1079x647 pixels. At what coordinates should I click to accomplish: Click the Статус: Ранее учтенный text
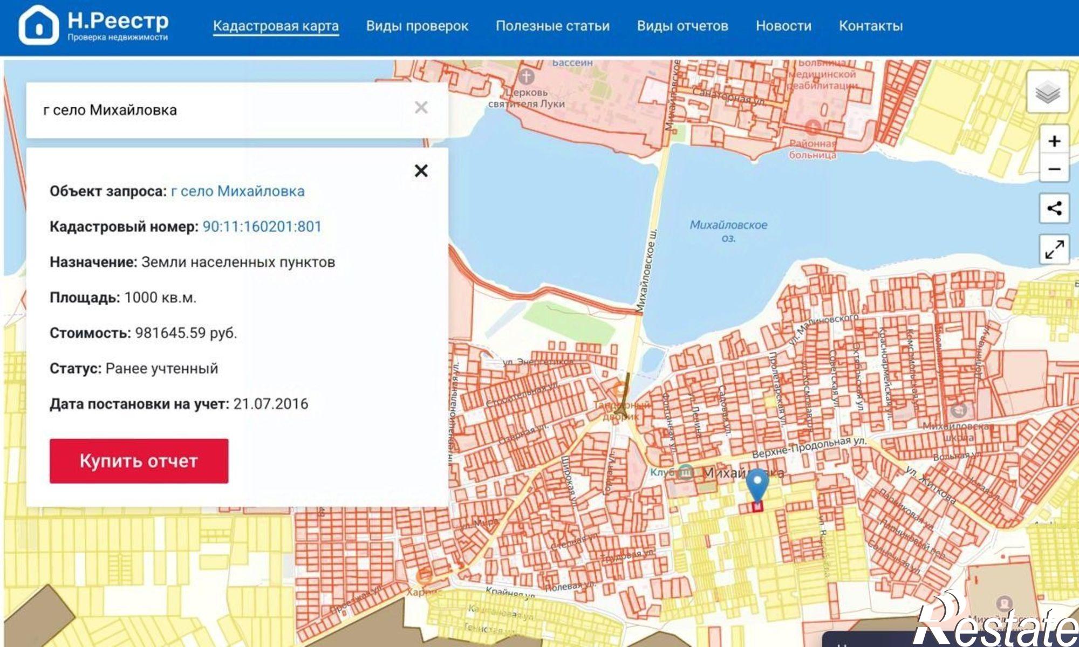point(134,368)
